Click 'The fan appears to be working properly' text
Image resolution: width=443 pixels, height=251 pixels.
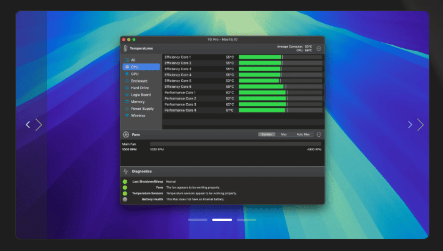coord(193,187)
